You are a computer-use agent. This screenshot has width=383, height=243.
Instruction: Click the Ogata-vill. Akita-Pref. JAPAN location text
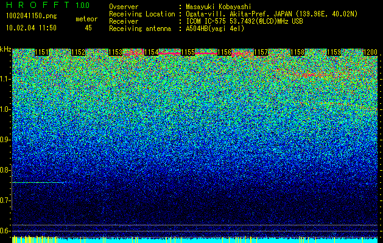pos(272,14)
